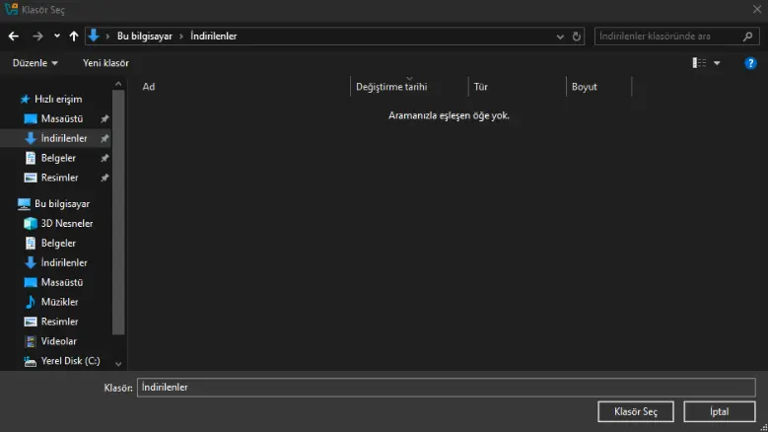The height and width of the screenshot is (432, 768).
Task: Open Yerel Disk (C:)
Action: pos(71,361)
